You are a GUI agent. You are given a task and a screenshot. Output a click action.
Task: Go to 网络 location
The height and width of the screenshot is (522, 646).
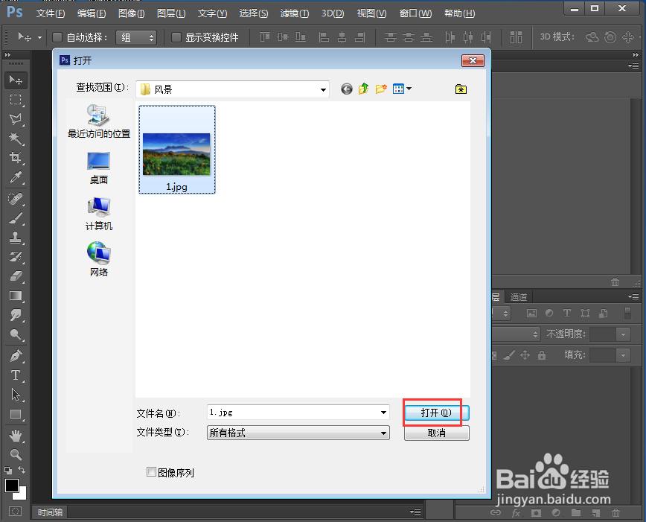(x=99, y=260)
